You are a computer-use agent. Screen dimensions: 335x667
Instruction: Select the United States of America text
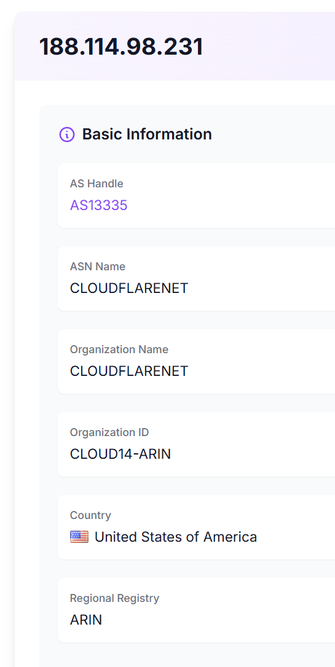coord(176,537)
